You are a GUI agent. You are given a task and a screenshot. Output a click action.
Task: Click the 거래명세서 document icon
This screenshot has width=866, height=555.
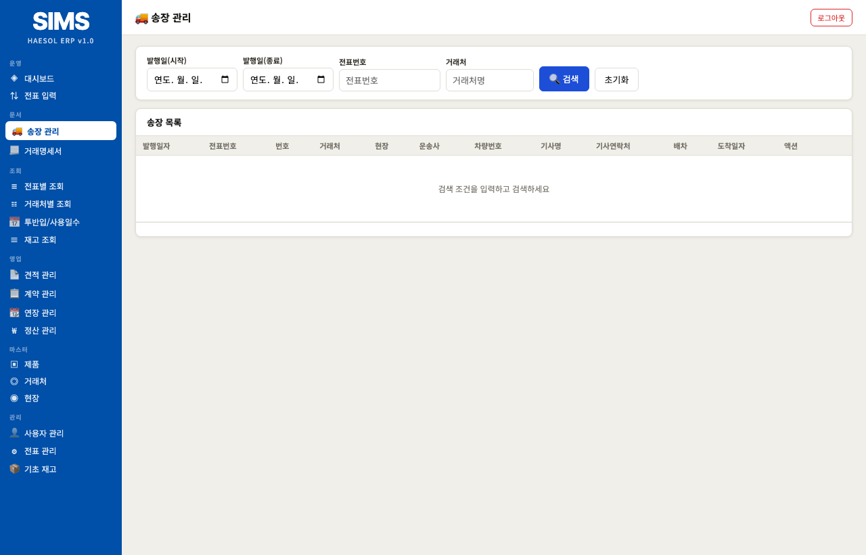tap(14, 150)
